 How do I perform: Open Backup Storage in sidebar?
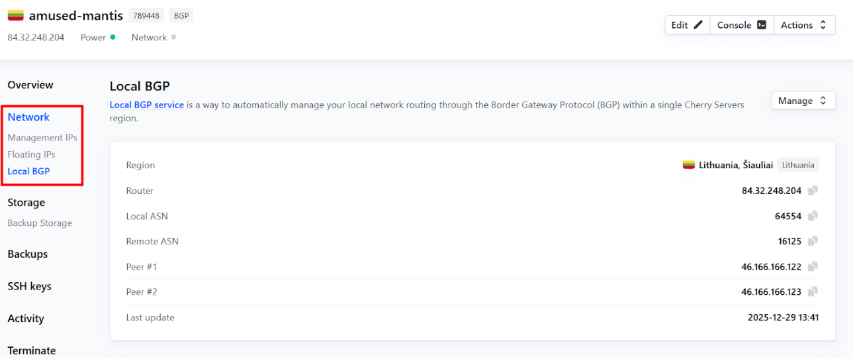pyautogui.click(x=40, y=223)
